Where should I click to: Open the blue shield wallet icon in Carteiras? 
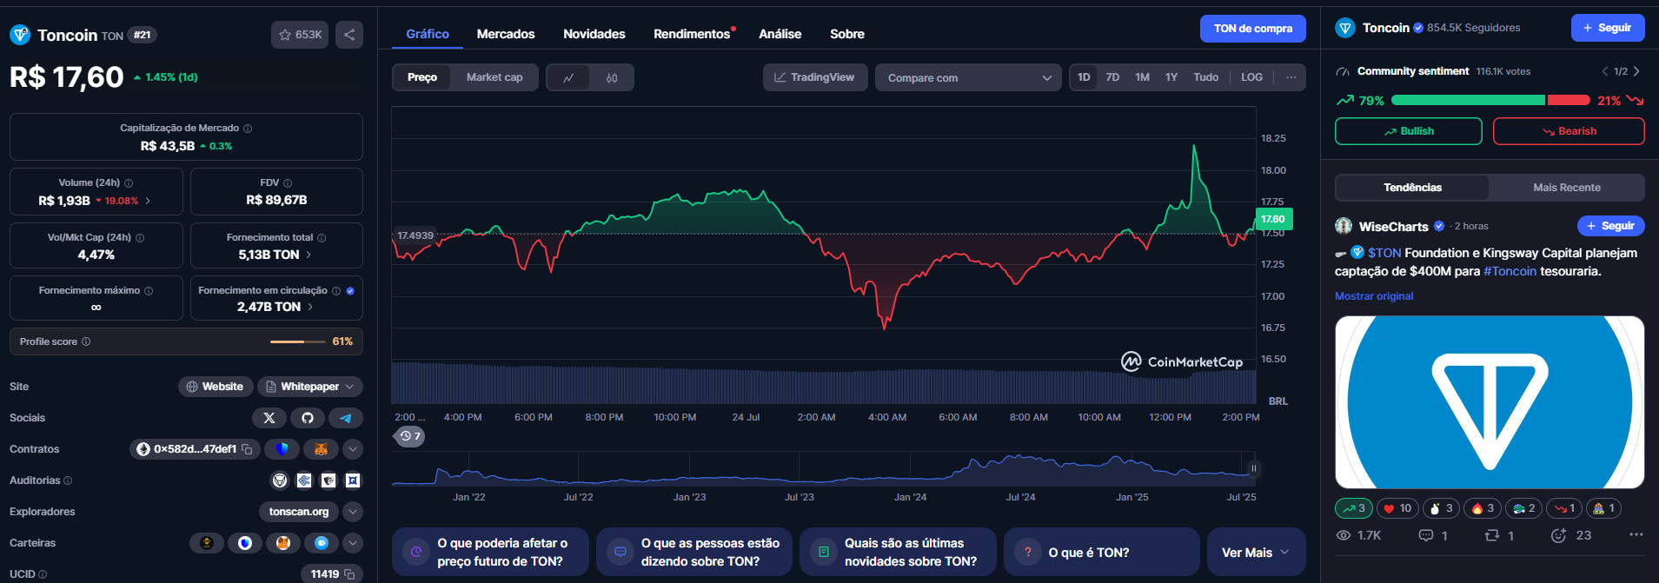(245, 543)
